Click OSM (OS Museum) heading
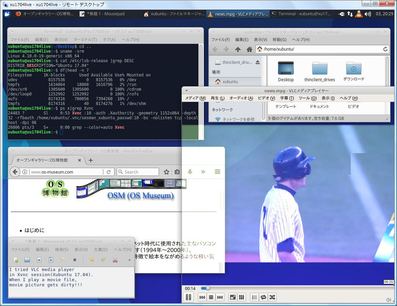Image resolution: width=397 pixels, height=306 pixels. [140, 196]
